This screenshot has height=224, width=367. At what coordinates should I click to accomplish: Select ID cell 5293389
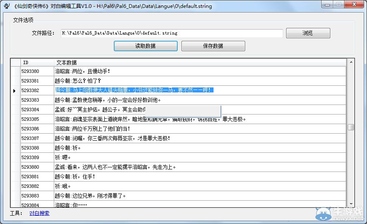click(x=37, y=157)
